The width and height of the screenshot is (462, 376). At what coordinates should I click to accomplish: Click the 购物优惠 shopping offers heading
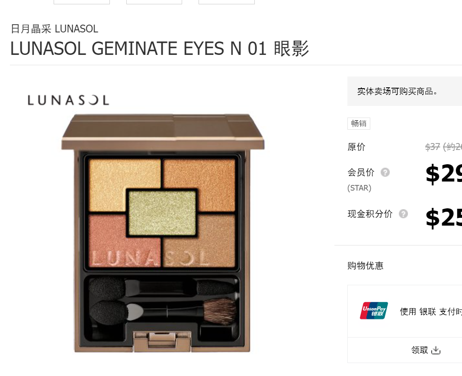tap(366, 266)
